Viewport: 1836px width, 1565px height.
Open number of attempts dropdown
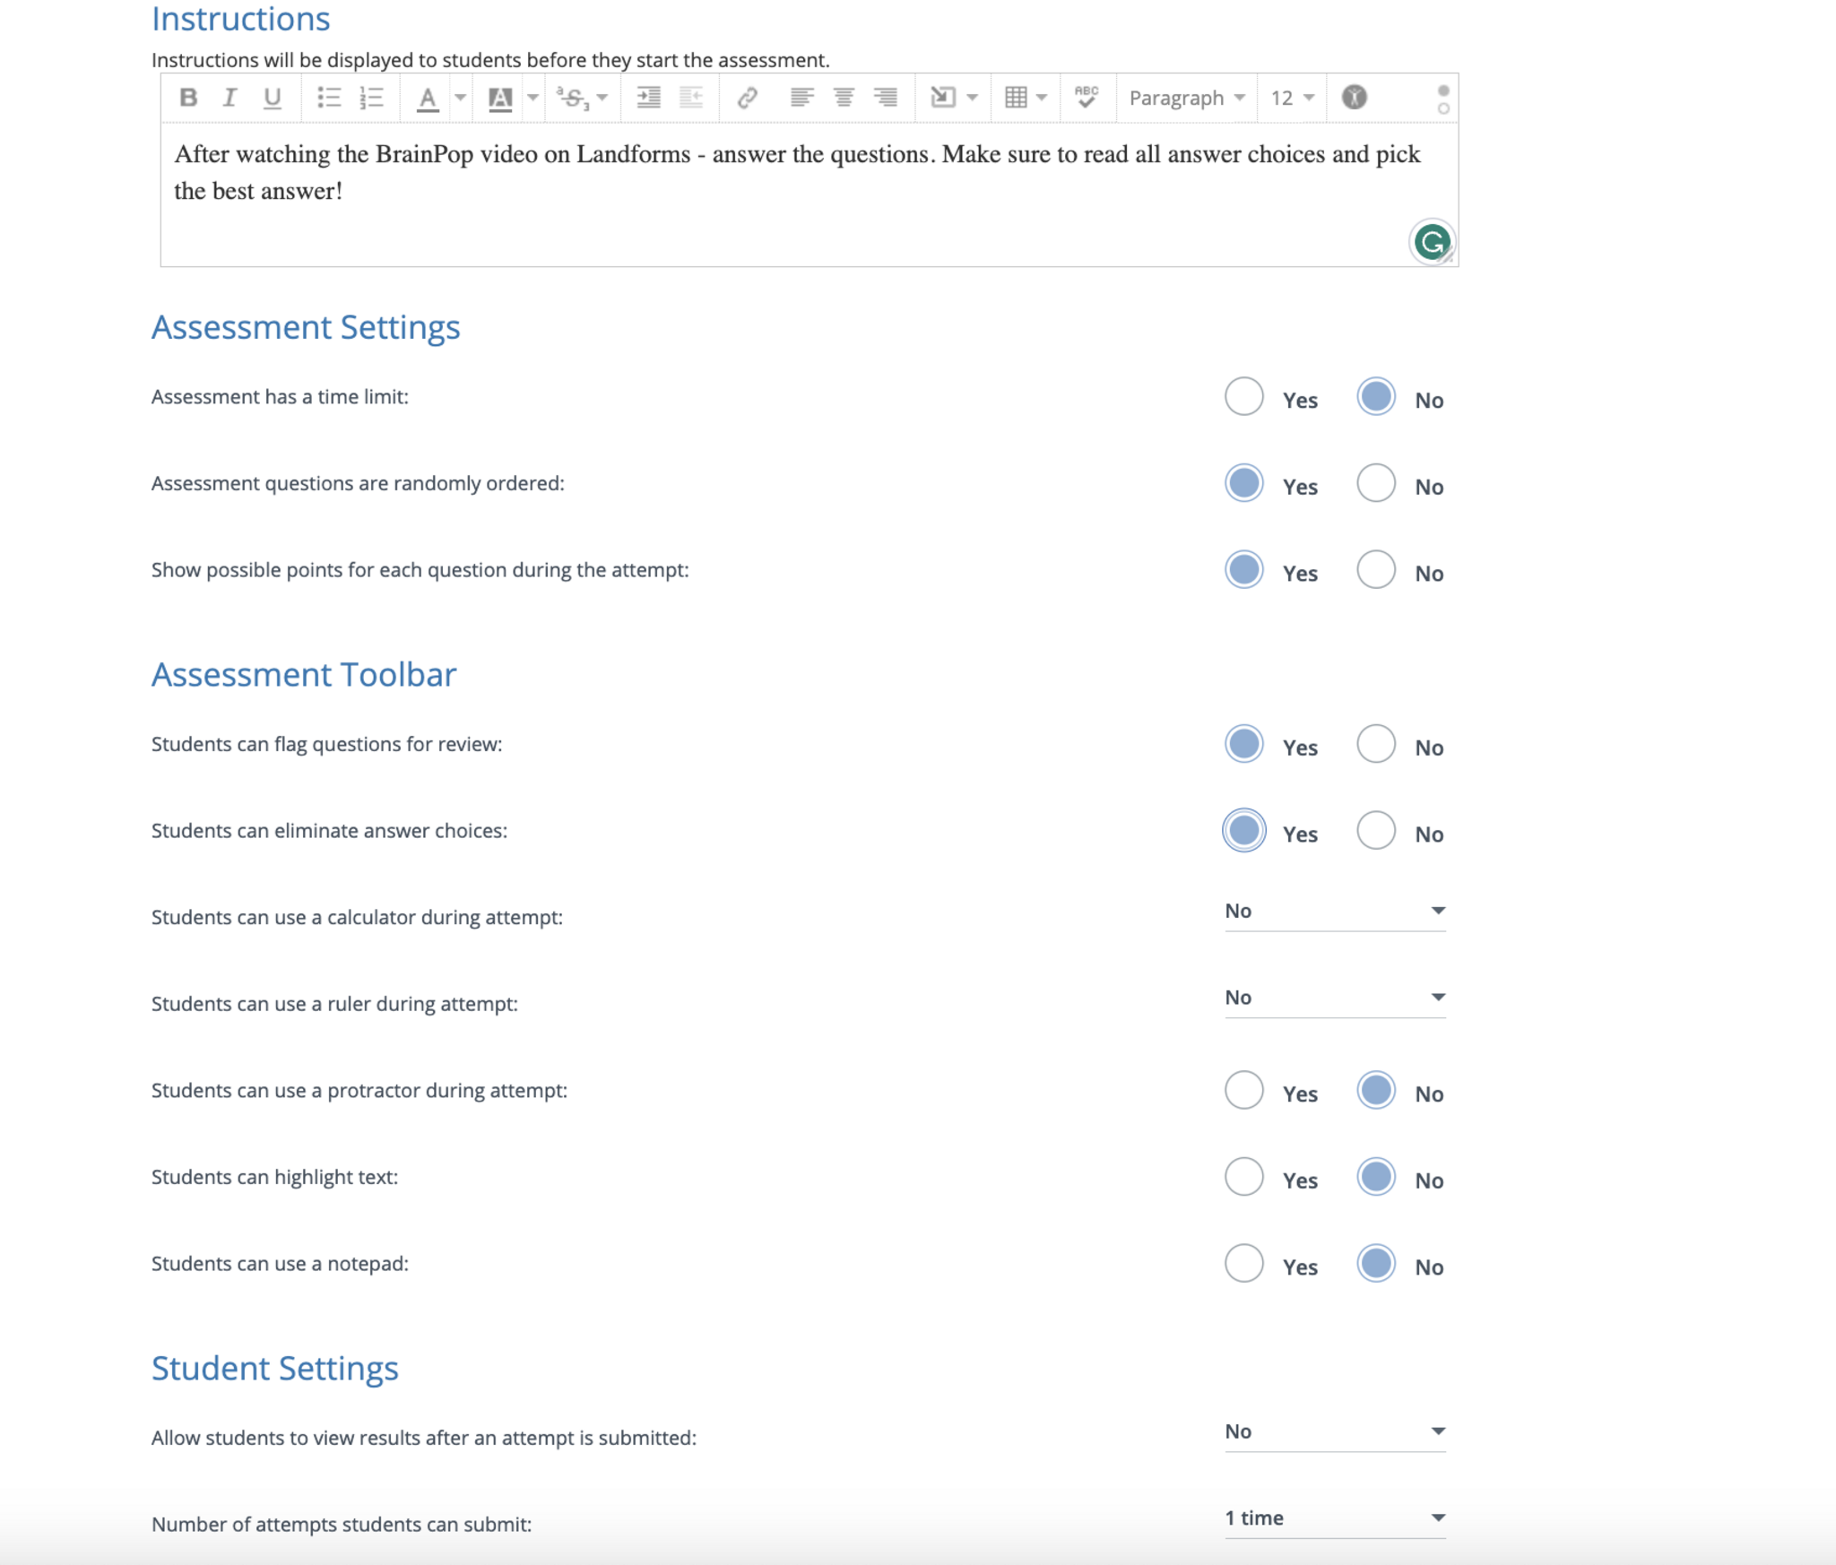coord(1334,1518)
